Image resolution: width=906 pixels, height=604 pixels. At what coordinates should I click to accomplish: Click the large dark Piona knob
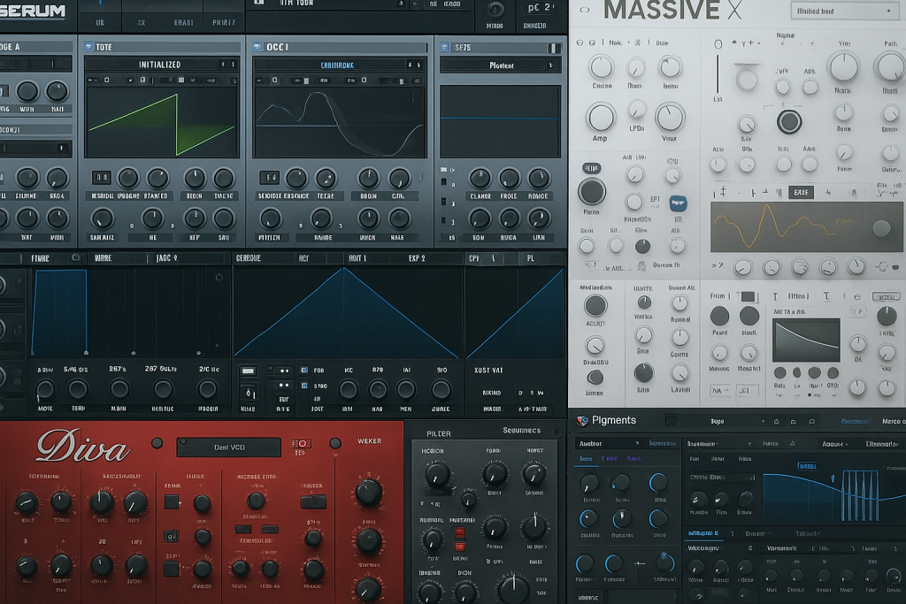point(592,191)
